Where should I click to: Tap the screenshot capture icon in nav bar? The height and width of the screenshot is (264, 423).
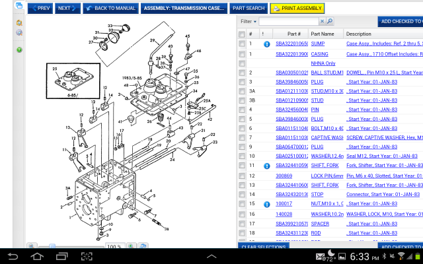point(87,256)
